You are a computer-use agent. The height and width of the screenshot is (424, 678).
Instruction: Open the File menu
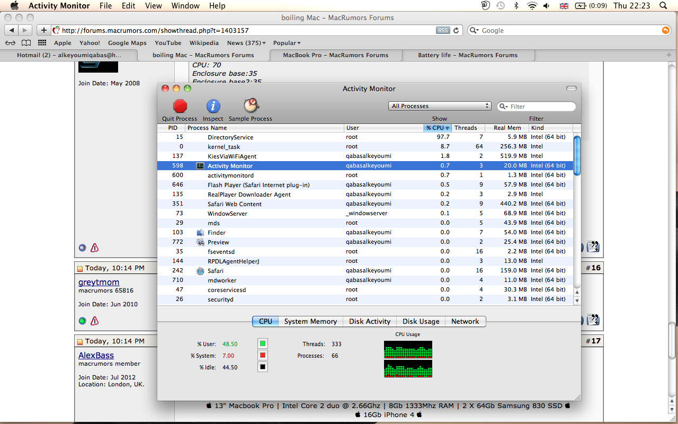pos(105,6)
